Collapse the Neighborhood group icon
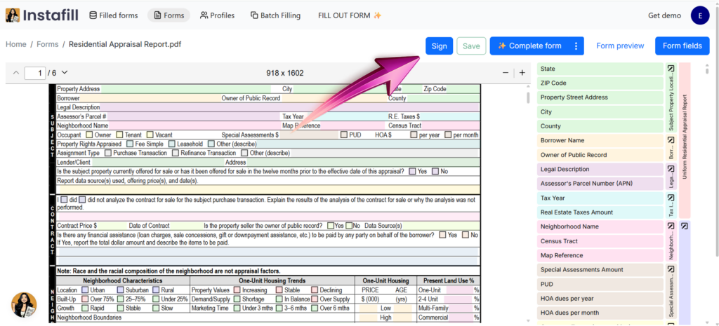719x326 pixels. click(x=671, y=226)
